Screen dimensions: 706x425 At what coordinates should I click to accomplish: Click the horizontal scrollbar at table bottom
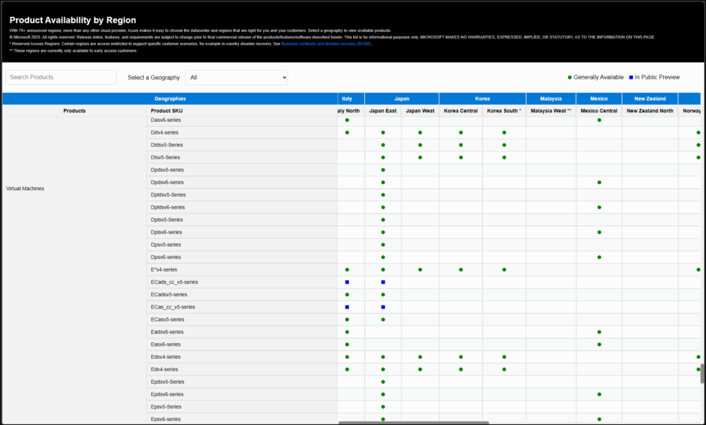pyautogui.click(x=414, y=423)
